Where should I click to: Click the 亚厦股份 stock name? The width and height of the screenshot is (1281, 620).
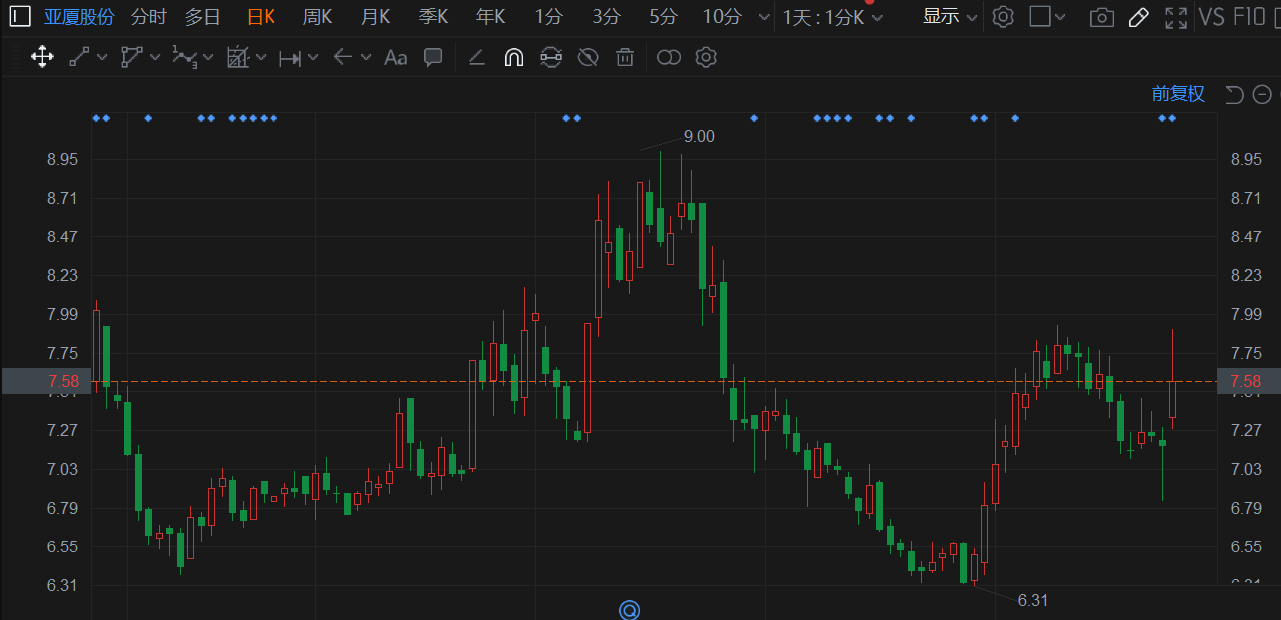[x=79, y=17]
